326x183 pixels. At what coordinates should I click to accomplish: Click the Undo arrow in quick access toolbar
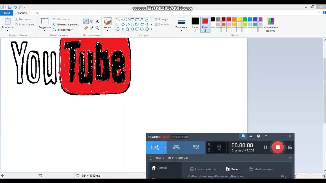click(15, 7)
